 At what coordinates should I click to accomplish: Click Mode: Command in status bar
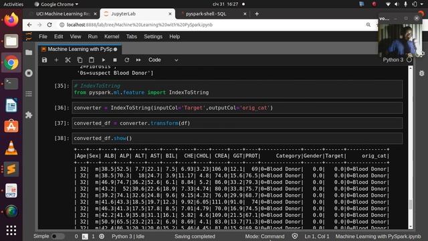(x=265, y=236)
